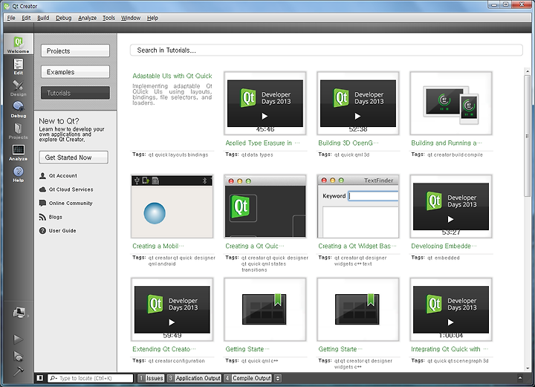Open the Analyze mode
Image resolution: width=535 pixels, height=387 pixels.
click(18, 152)
